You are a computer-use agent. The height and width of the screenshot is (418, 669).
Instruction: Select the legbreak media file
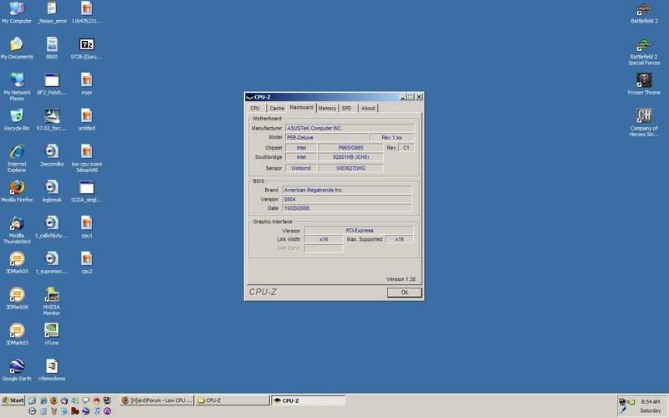pos(52,191)
